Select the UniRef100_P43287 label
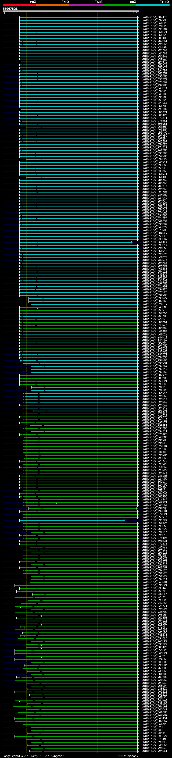This screenshot has width=172, height=758. point(154,141)
